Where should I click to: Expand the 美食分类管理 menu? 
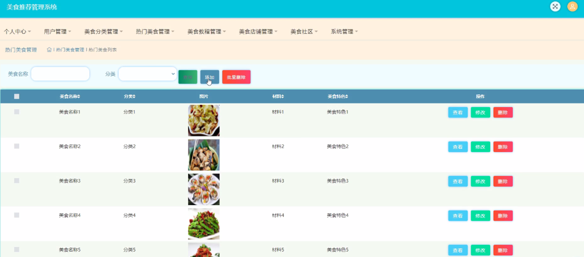coord(103,32)
